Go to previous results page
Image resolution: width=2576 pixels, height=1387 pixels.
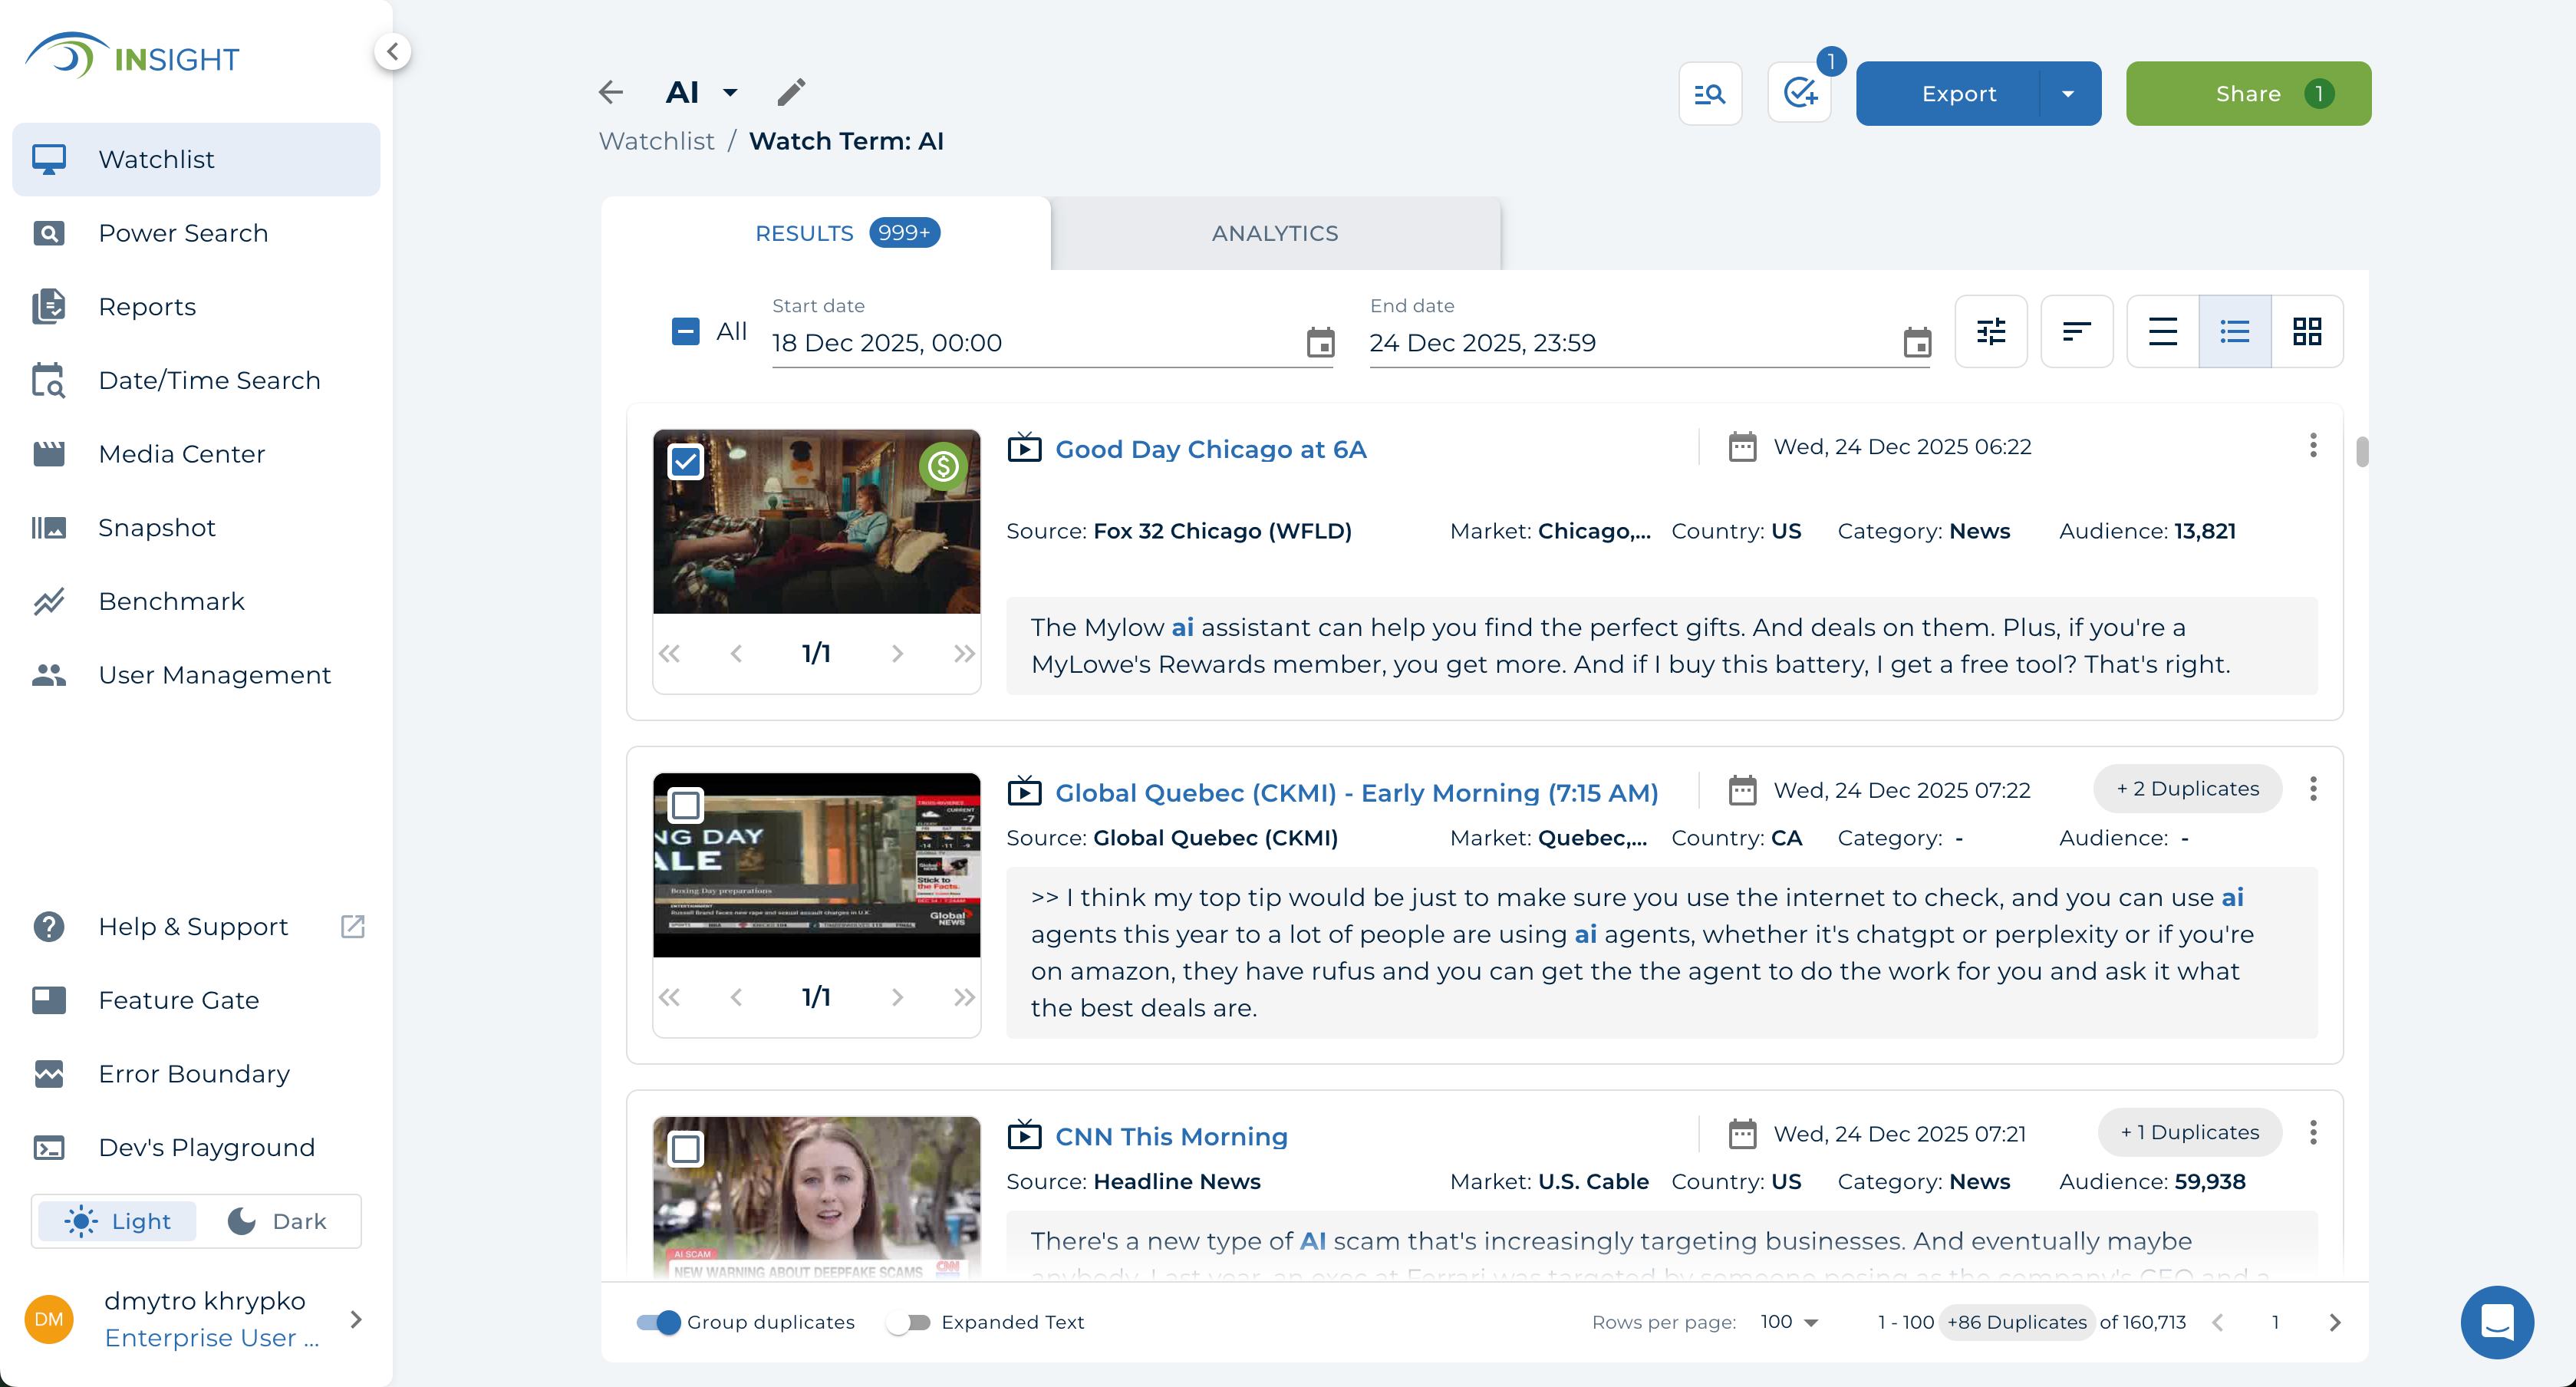click(x=2217, y=1323)
